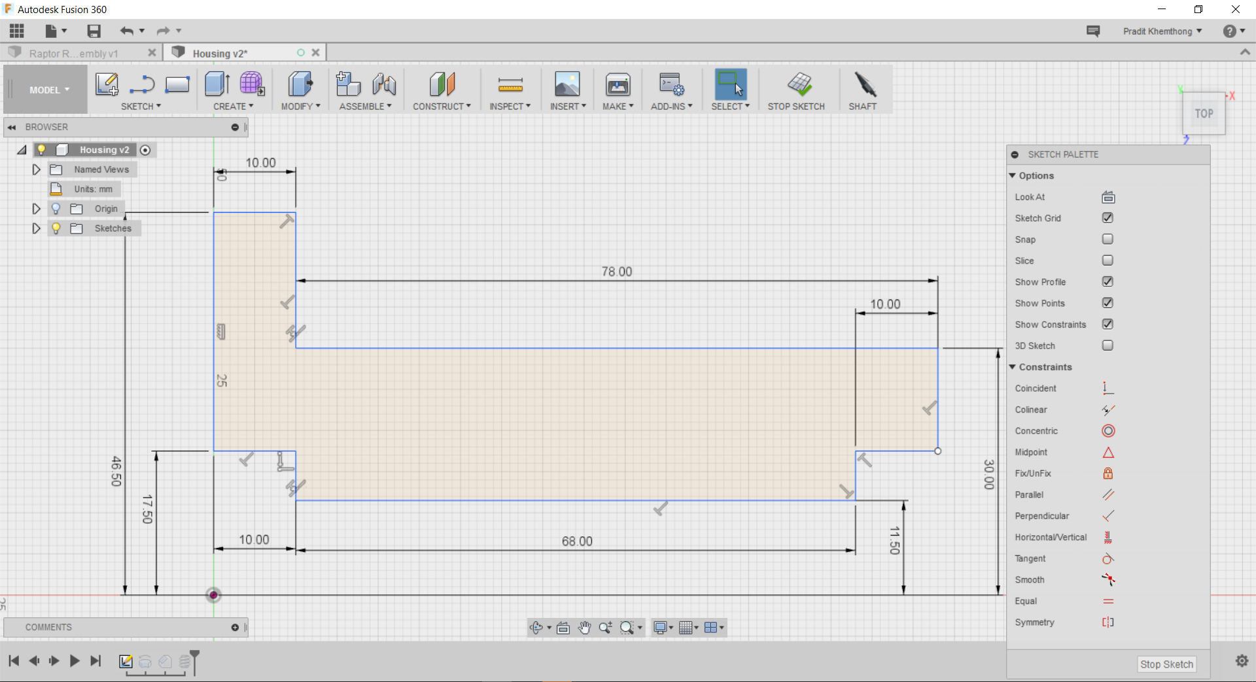Viewport: 1256px width, 682px height.
Task: Expand the Named Views tree item
Action: pos(36,169)
